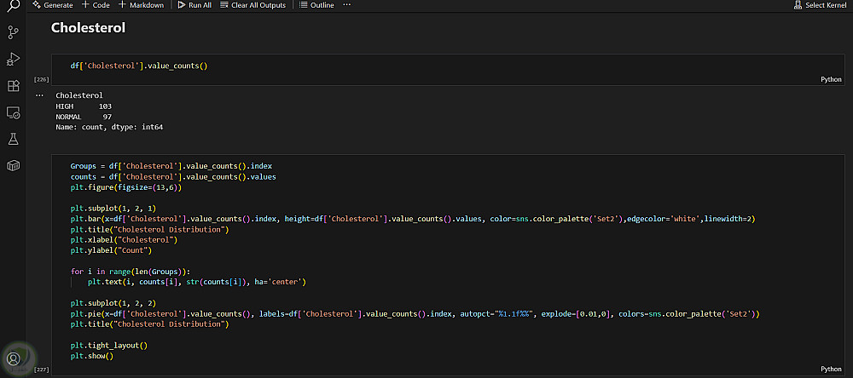Open the Accounts menu icon
Image resolution: width=853 pixels, height=378 pixels.
pos(13,358)
